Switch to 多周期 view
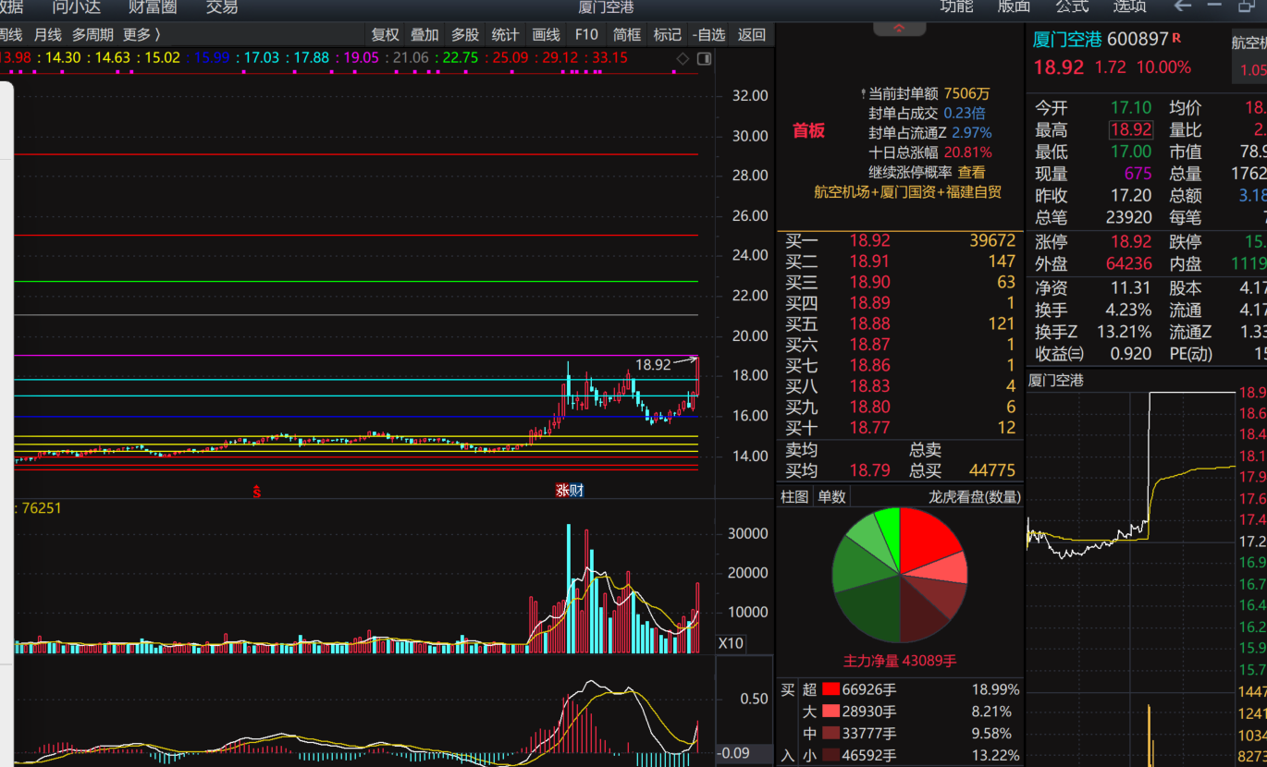This screenshot has width=1267, height=767. (x=92, y=34)
